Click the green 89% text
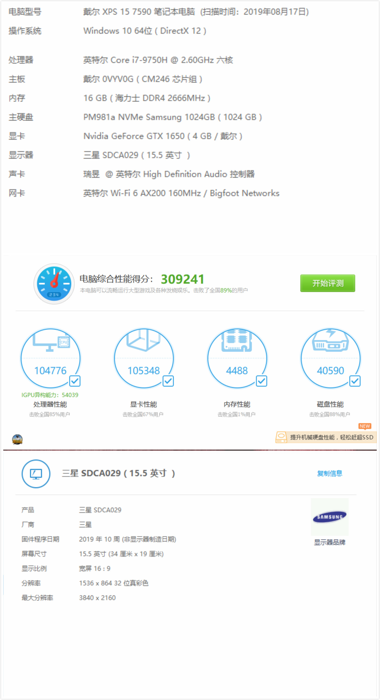This screenshot has height=700, width=380. [226, 290]
